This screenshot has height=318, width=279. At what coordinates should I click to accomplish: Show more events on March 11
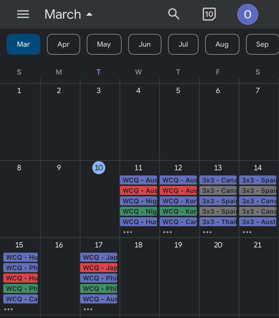pyautogui.click(x=128, y=232)
